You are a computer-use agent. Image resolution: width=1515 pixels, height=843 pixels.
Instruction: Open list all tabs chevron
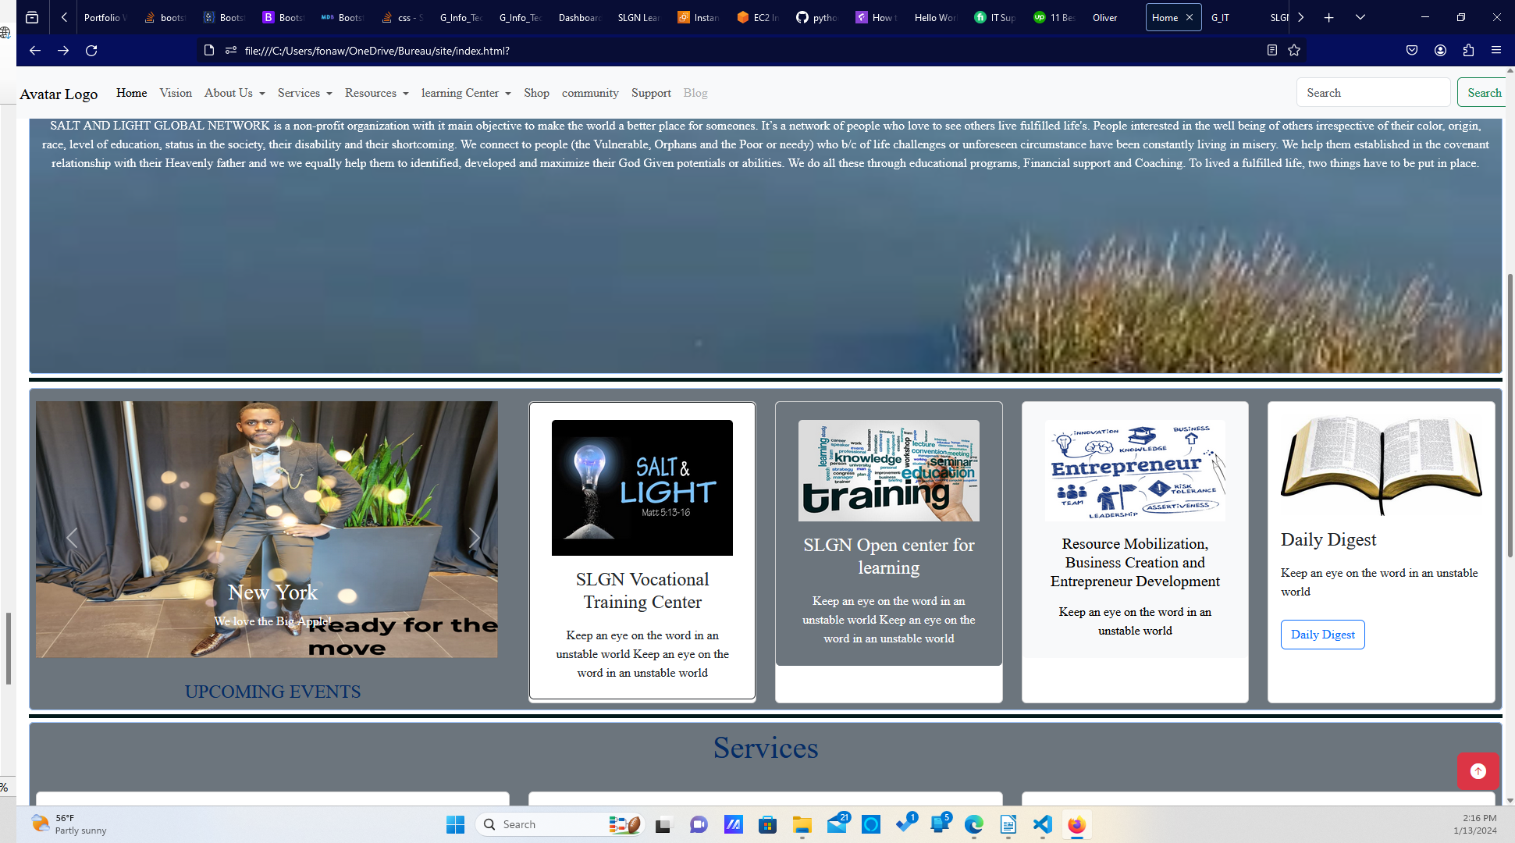click(1360, 17)
